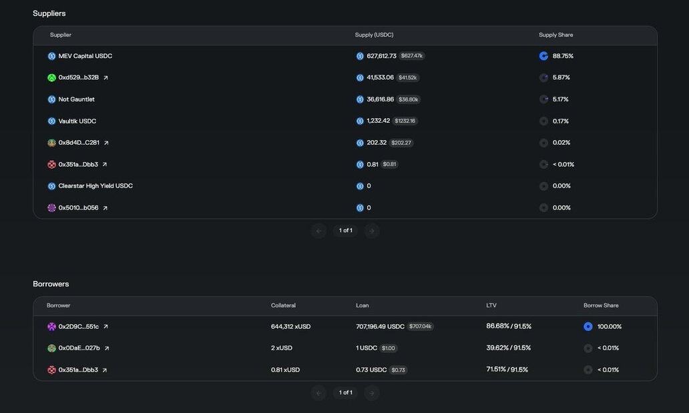Click the LTV column header in Borrowers
Viewport: 689px width, 413px height.
click(491, 306)
